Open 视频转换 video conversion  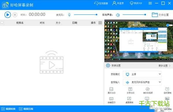pyautogui.click(x=8, y=109)
